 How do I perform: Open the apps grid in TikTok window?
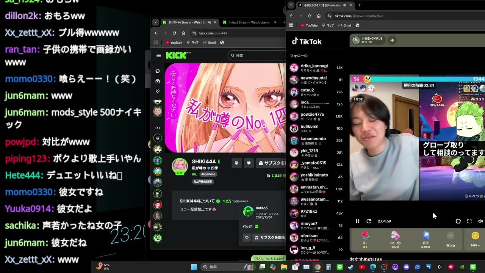pyautogui.click(x=291, y=25)
